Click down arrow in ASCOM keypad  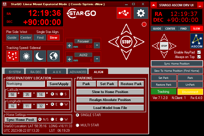tap(164, 54)
